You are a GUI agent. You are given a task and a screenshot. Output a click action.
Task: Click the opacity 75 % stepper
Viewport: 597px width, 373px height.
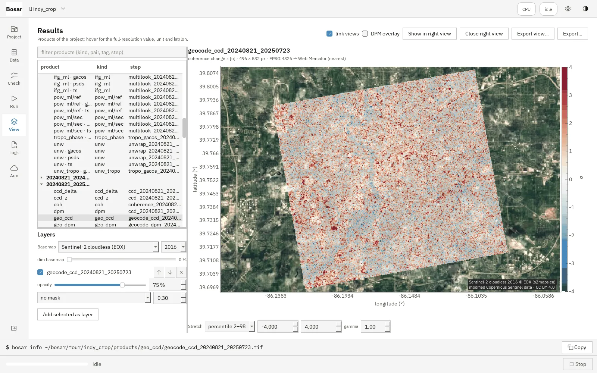click(168, 285)
